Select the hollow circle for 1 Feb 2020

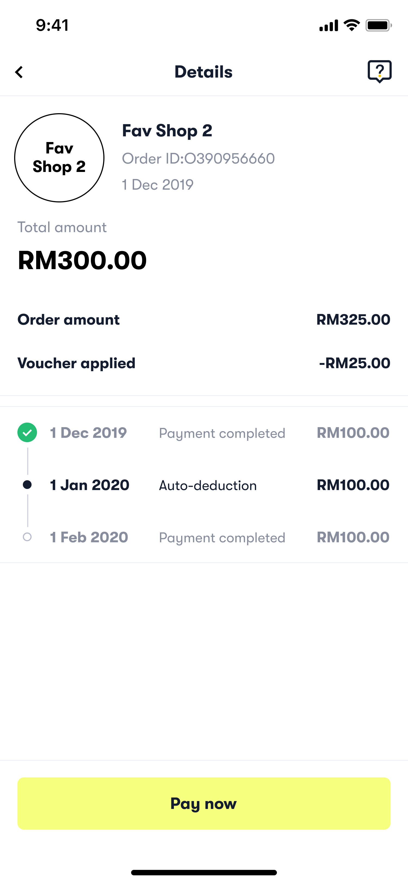click(27, 537)
